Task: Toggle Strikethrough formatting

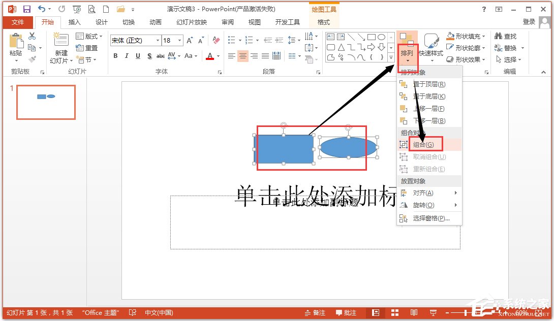Action: (x=161, y=56)
